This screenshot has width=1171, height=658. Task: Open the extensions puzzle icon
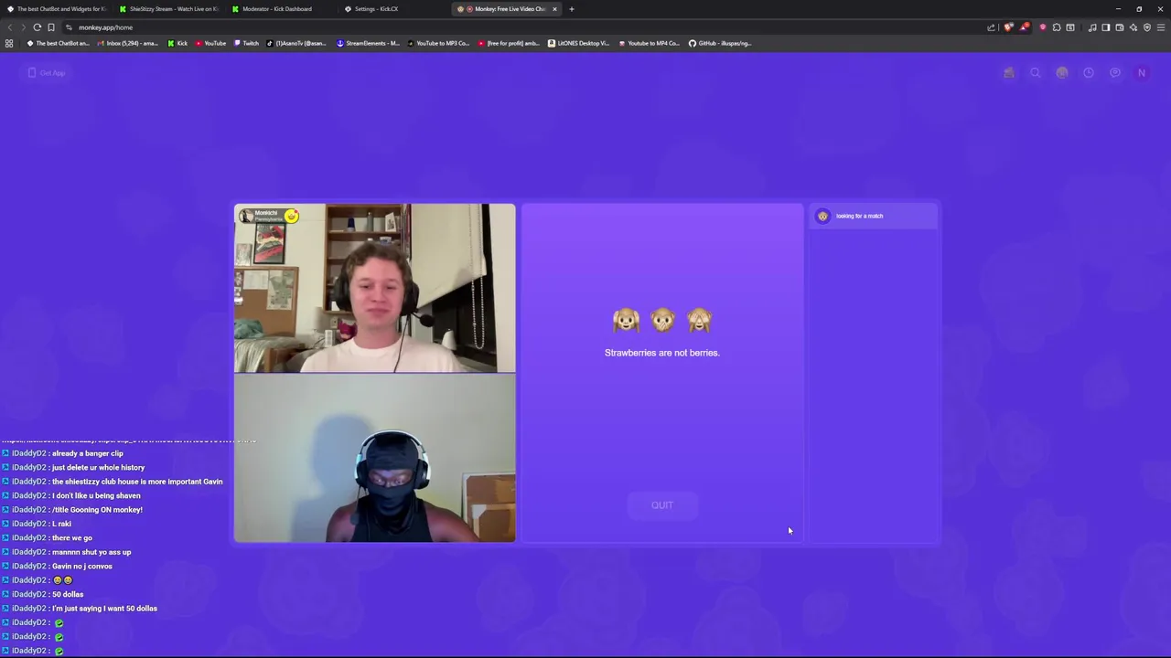1057,27
